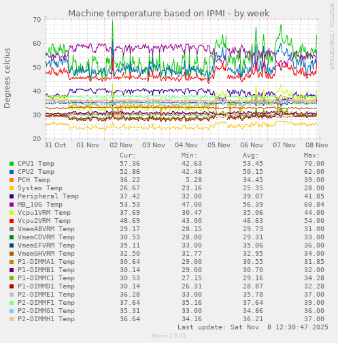Screen dimensions: 338x343
Task: Click the 08 Nov x-axis date label
Action: [x=317, y=145]
